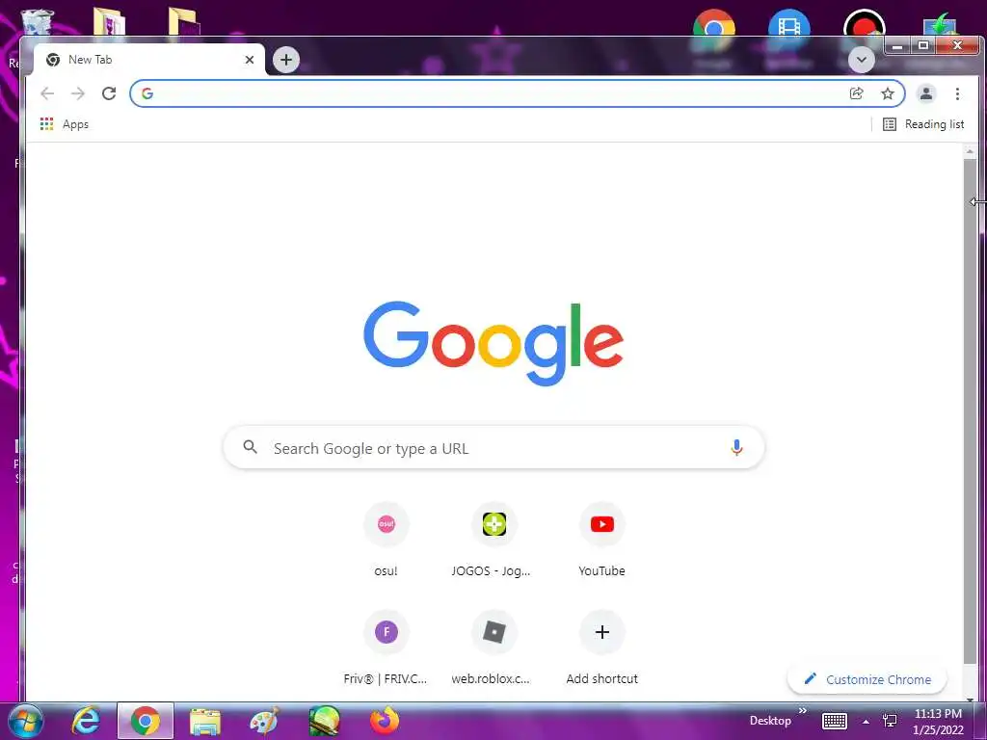Screen dimensions: 987x740
Task: Open the Chrome profile avatar menu
Action: tap(926, 93)
